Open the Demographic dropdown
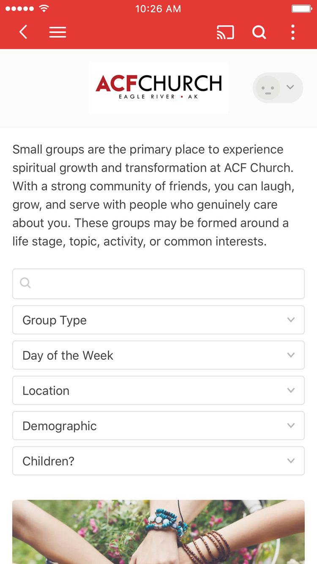The width and height of the screenshot is (317, 564). click(158, 426)
